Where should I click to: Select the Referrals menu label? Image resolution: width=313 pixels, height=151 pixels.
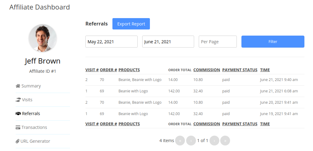31,114
